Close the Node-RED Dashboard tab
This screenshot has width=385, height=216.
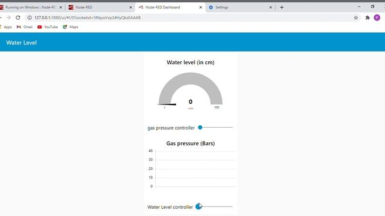(x=200, y=7)
